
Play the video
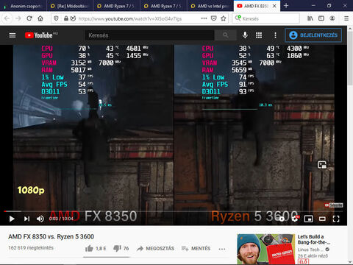coord(12,219)
